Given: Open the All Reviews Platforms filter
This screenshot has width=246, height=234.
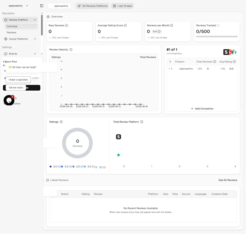Looking at the screenshot, I should [93, 6].
